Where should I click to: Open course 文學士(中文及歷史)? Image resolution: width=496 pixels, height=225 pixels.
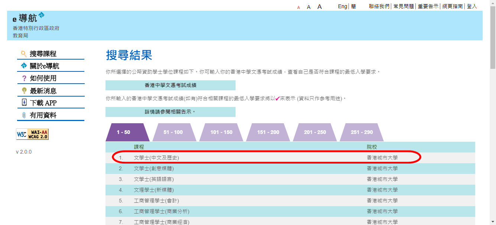click(x=156, y=158)
